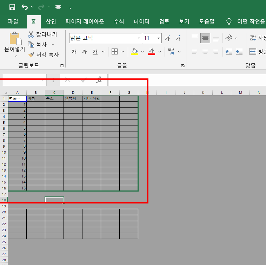Screen dimensions: 266x265
Task: Open the Undo history dropdown arrow
Action: pos(32,7)
